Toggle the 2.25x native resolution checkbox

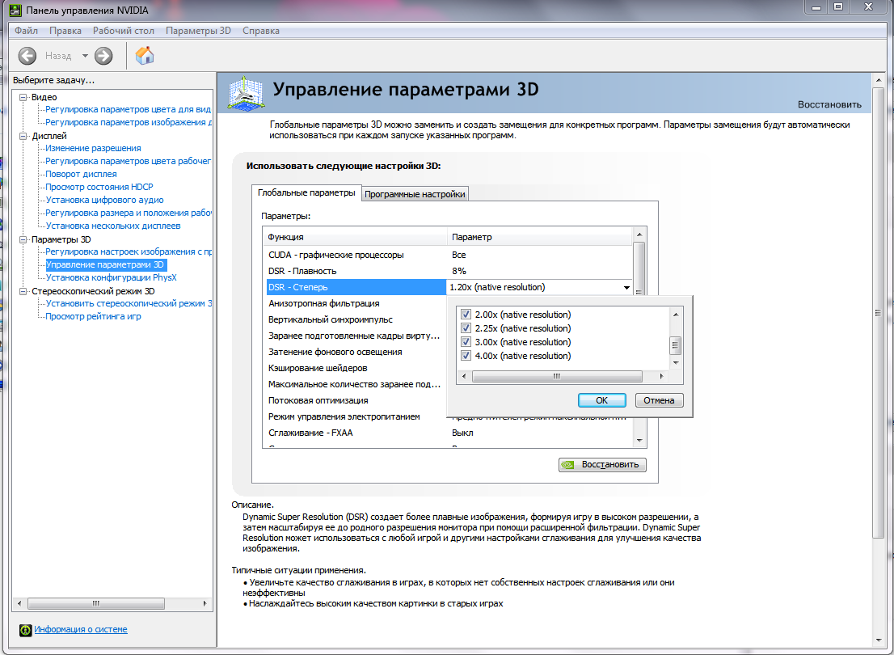pyautogui.click(x=466, y=328)
